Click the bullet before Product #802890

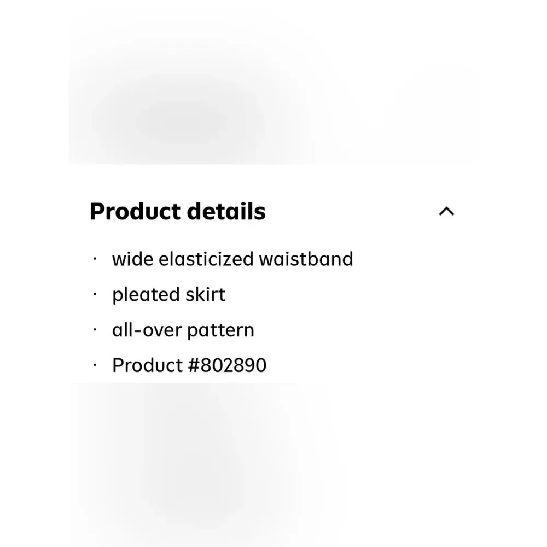point(95,365)
